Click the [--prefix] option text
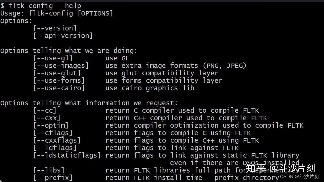This screenshot has height=182, width=324. (x=53, y=178)
